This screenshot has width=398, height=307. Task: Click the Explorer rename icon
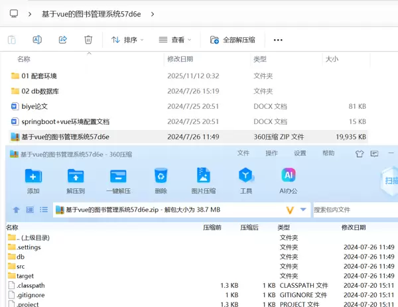[x=37, y=40]
